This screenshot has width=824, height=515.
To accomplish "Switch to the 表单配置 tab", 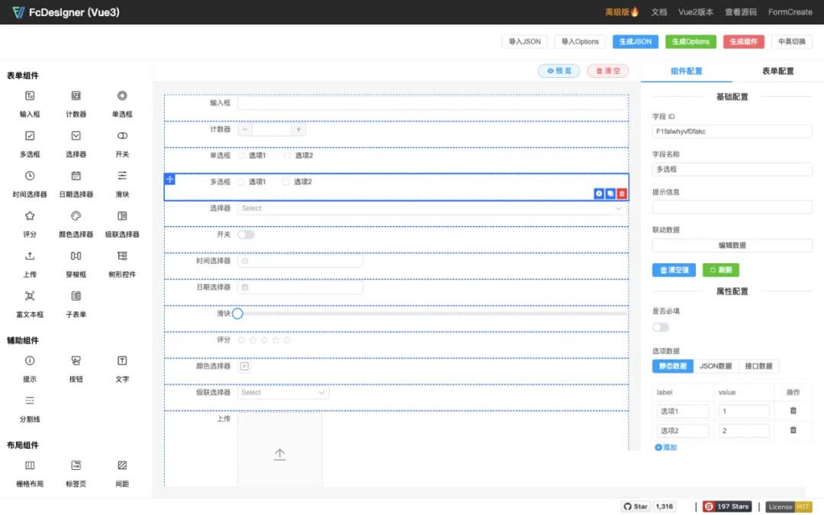I will (x=777, y=71).
